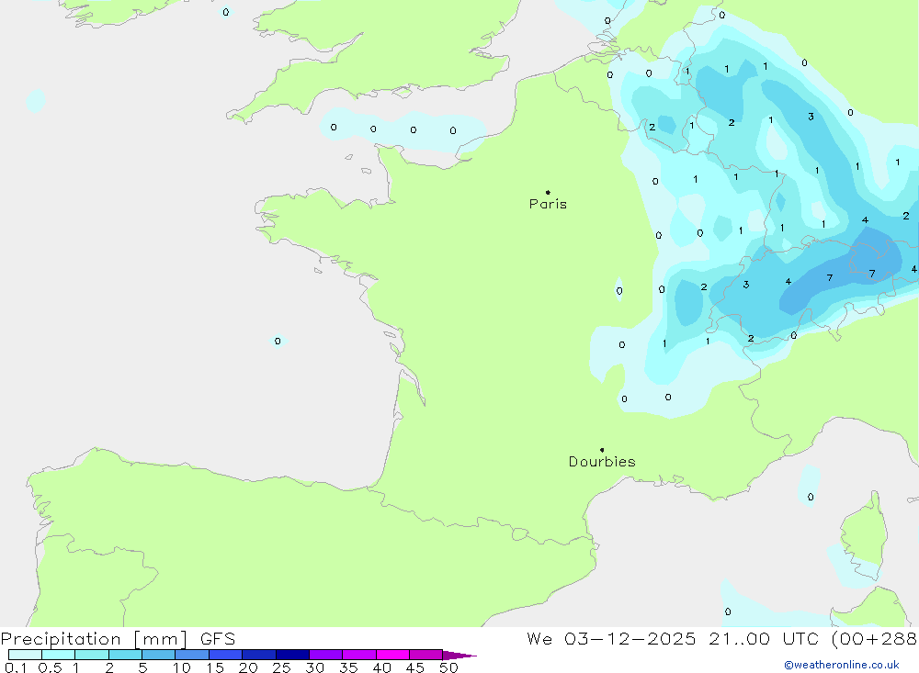The width and height of the screenshot is (919, 673).
Task: Open the weatheronline.co.uk copyright link
Action: coord(842,665)
